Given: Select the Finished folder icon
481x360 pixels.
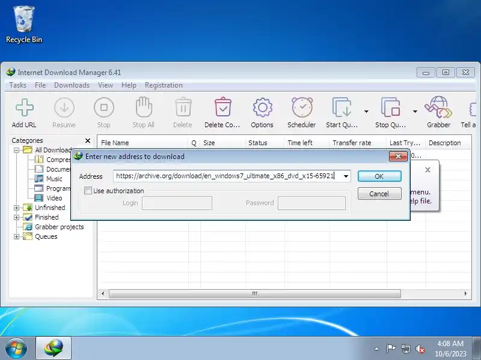Looking at the screenshot, I should pos(28,217).
